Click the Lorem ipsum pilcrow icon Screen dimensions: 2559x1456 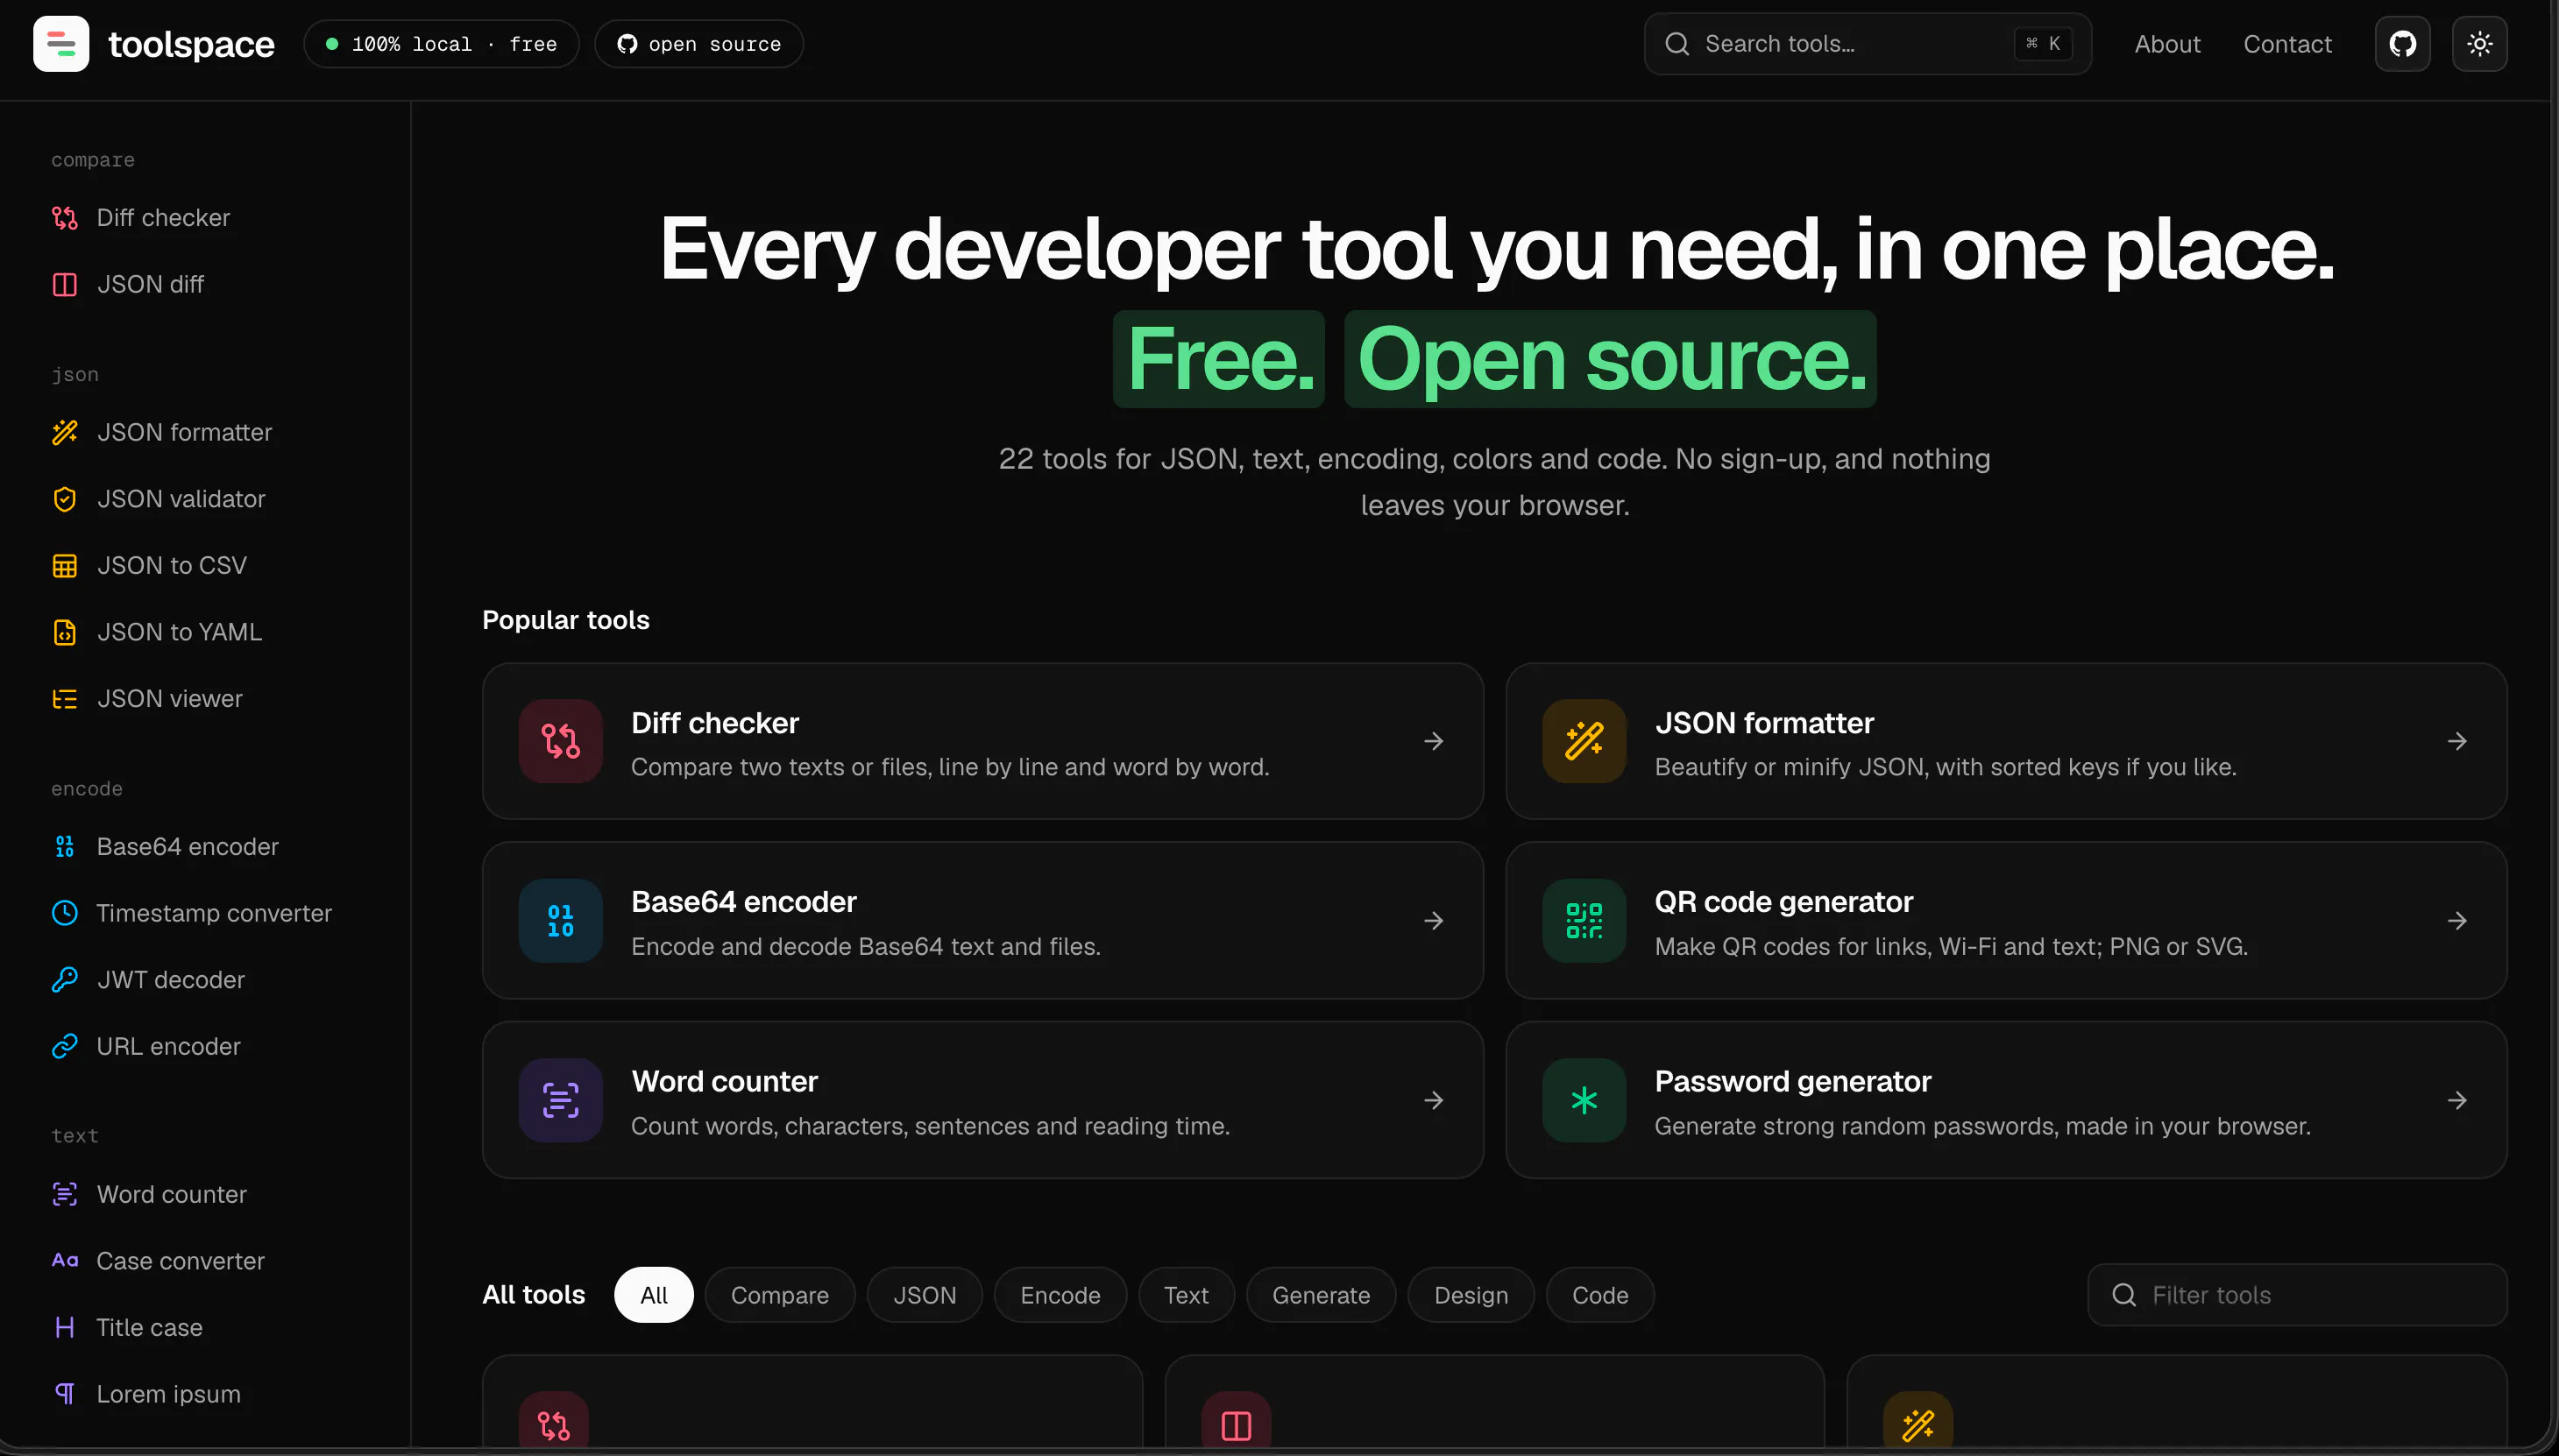pos(65,1394)
